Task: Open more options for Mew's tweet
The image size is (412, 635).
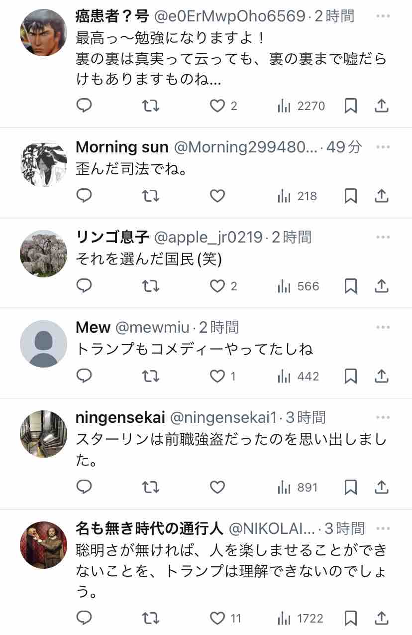Action: (383, 327)
